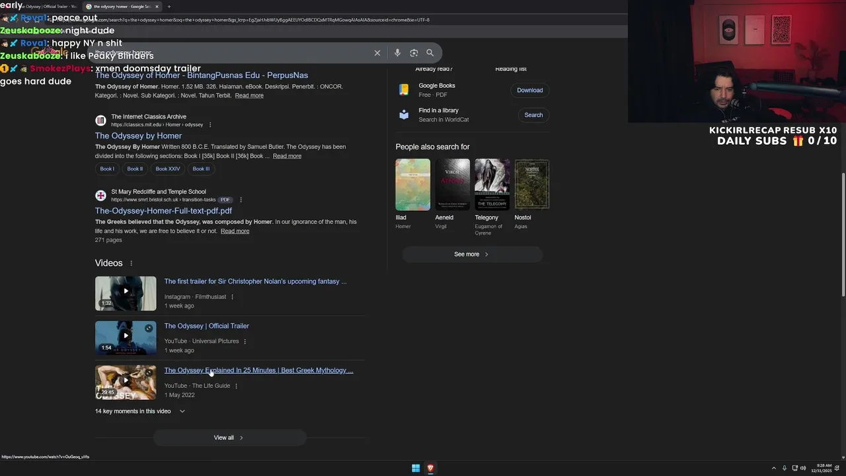Show hidden system tray icons chevron
This screenshot has width=846, height=476.
[x=774, y=468]
